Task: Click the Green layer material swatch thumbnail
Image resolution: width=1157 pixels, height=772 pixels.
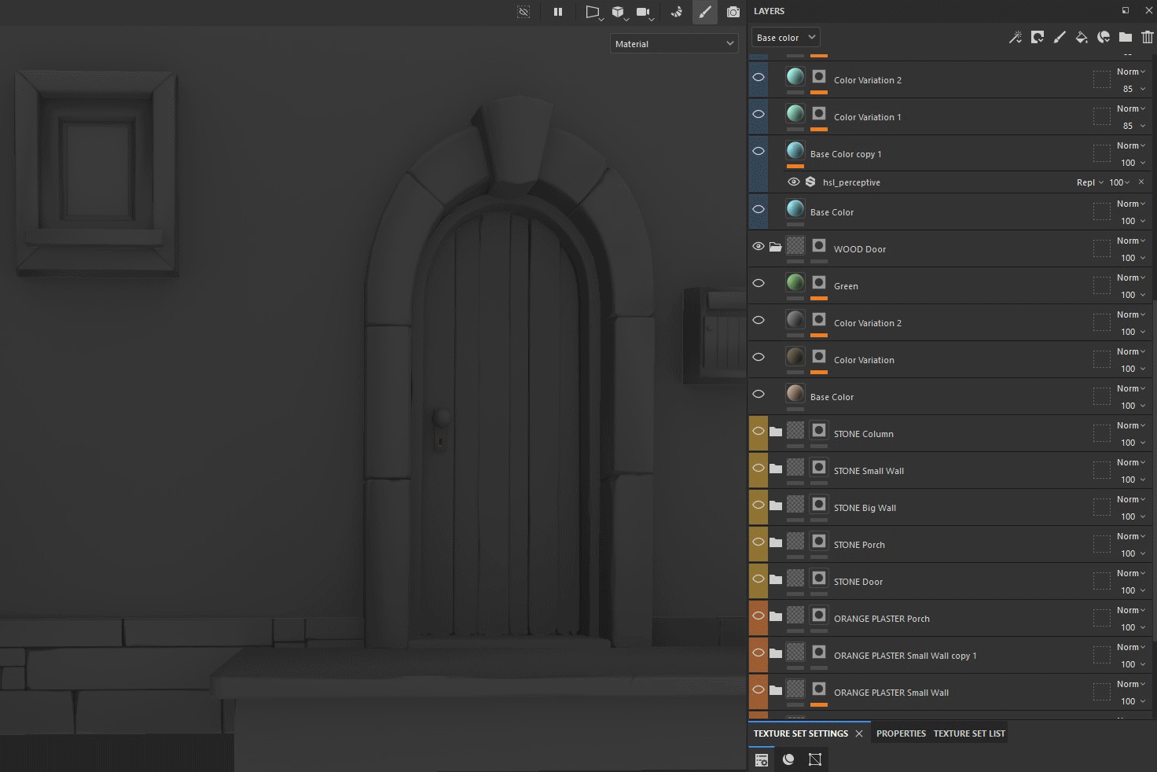Action: tap(795, 282)
